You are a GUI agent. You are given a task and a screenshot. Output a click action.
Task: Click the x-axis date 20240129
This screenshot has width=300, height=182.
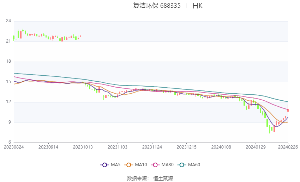[x=256, y=147]
